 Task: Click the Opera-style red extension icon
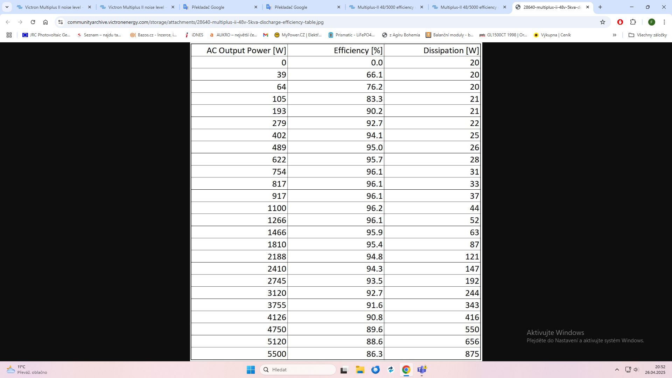[x=620, y=22]
